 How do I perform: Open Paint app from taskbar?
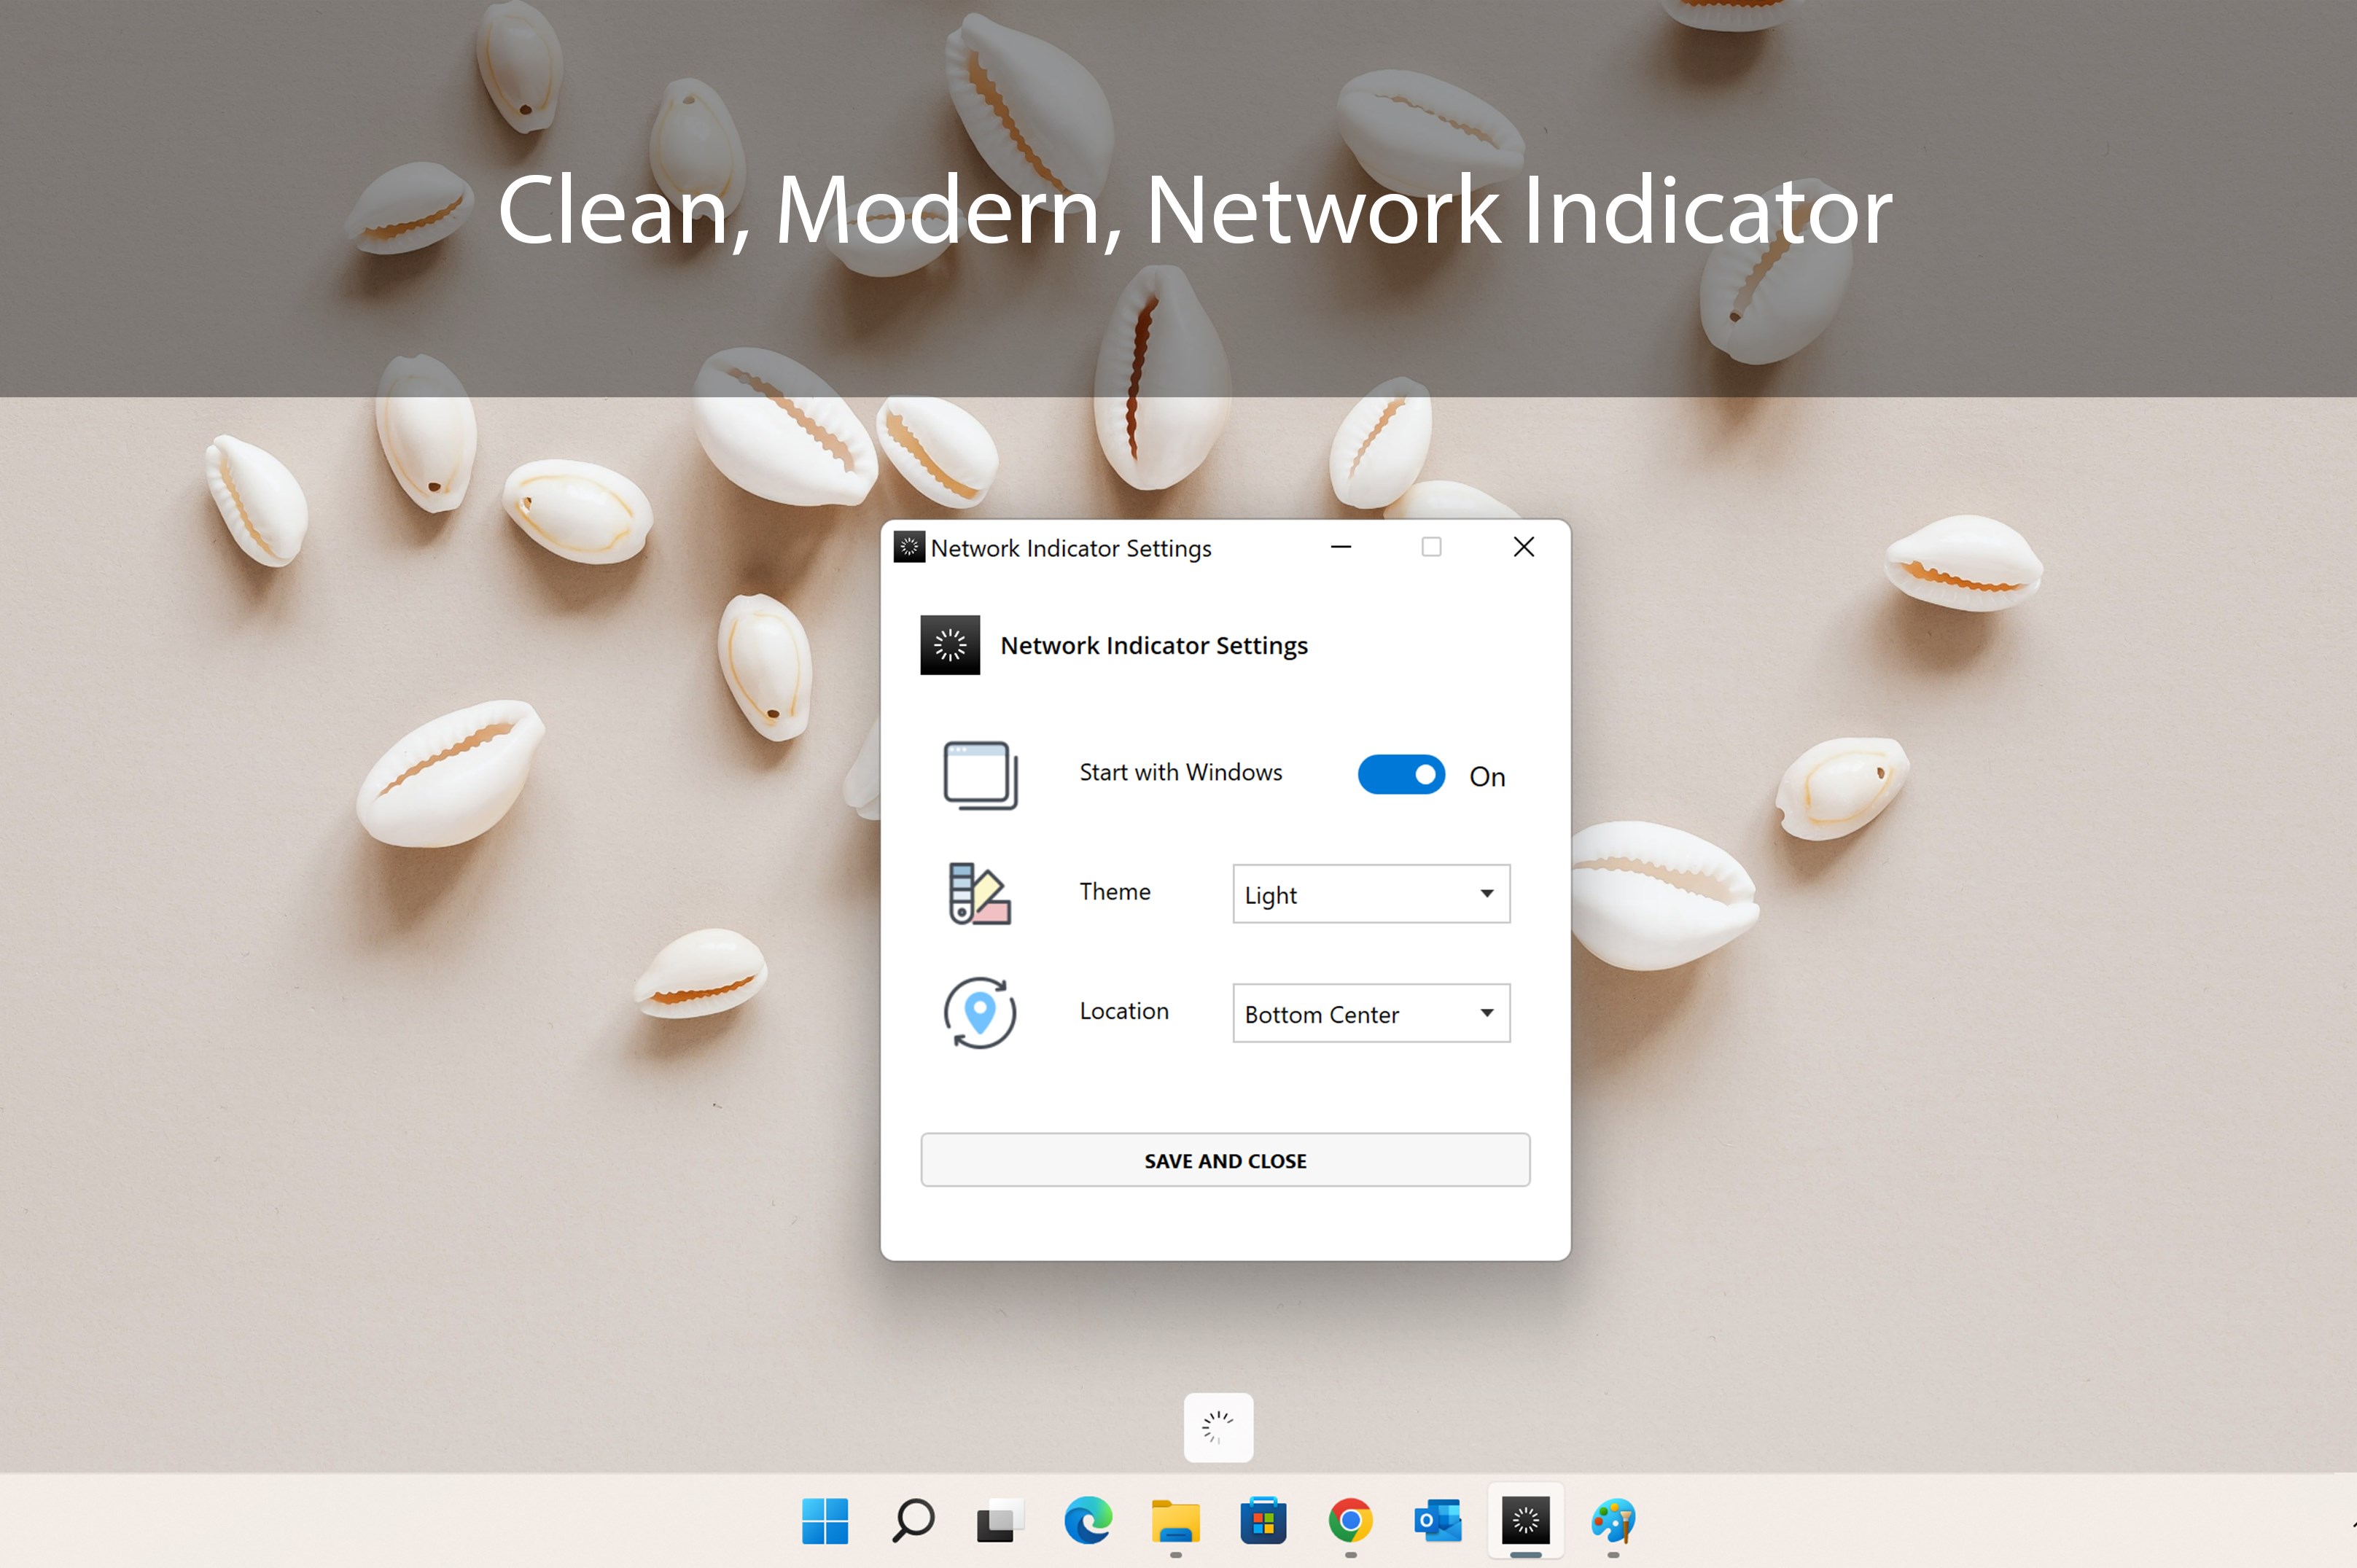1613,1521
